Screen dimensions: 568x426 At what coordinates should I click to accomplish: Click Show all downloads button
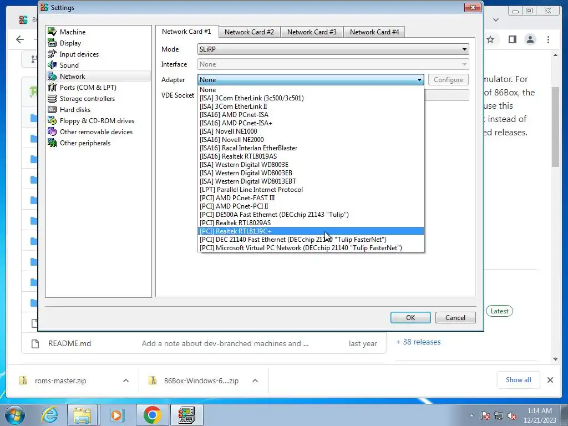pos(519,380)
